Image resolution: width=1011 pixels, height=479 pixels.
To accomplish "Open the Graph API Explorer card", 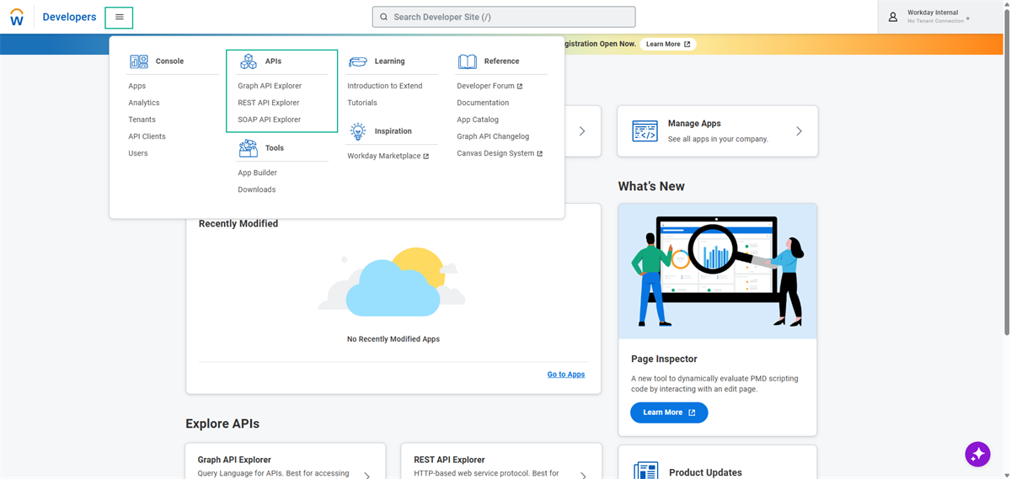I will (x=286, y=461).
